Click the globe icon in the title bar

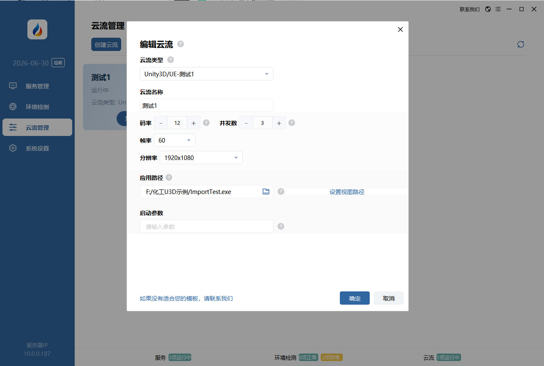click(487, 9)
